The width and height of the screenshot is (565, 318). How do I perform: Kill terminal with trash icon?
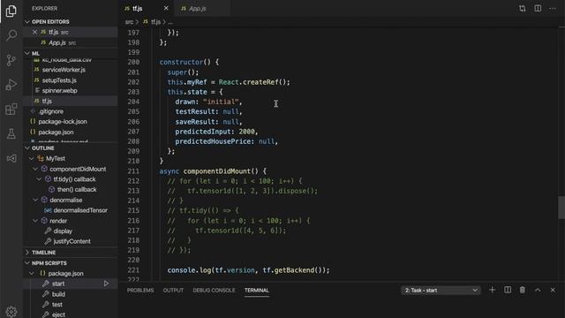tap(522, 290)
